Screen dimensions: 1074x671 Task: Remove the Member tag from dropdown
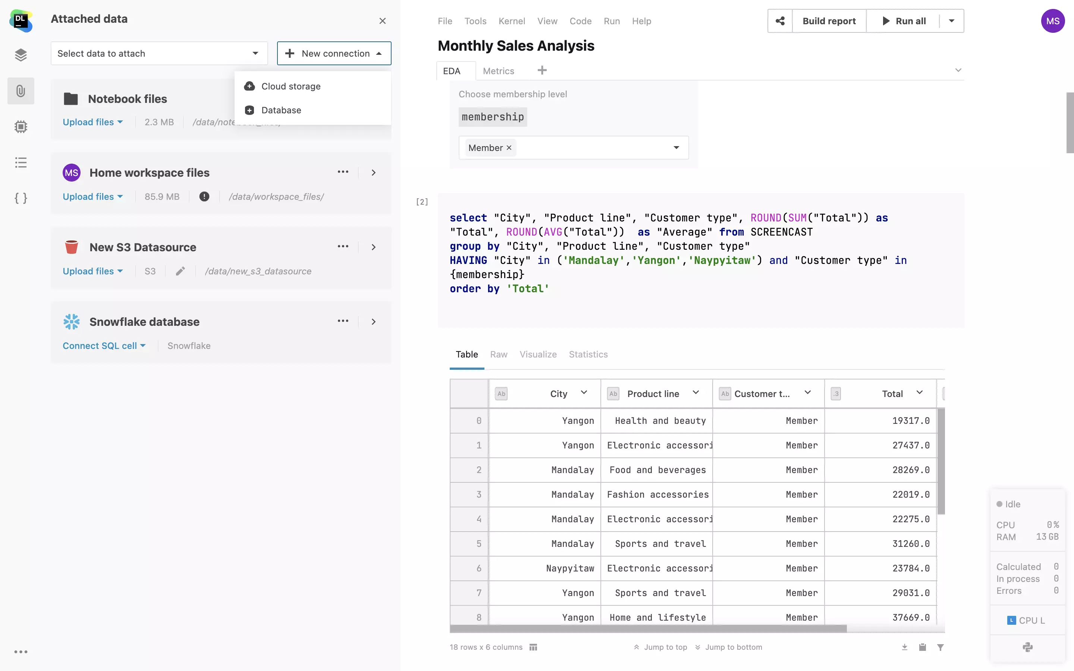coord(509,148)
